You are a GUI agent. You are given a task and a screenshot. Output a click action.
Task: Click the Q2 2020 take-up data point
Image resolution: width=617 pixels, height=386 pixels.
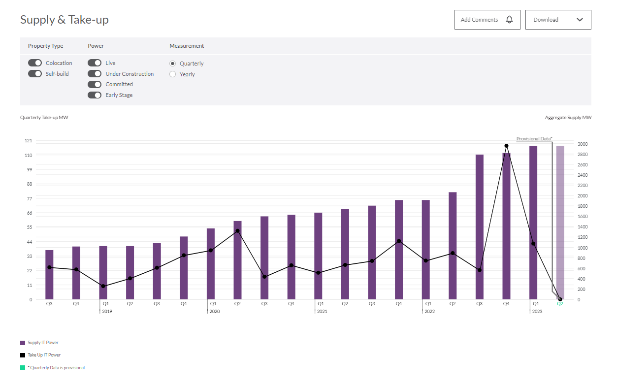point(237,231)
